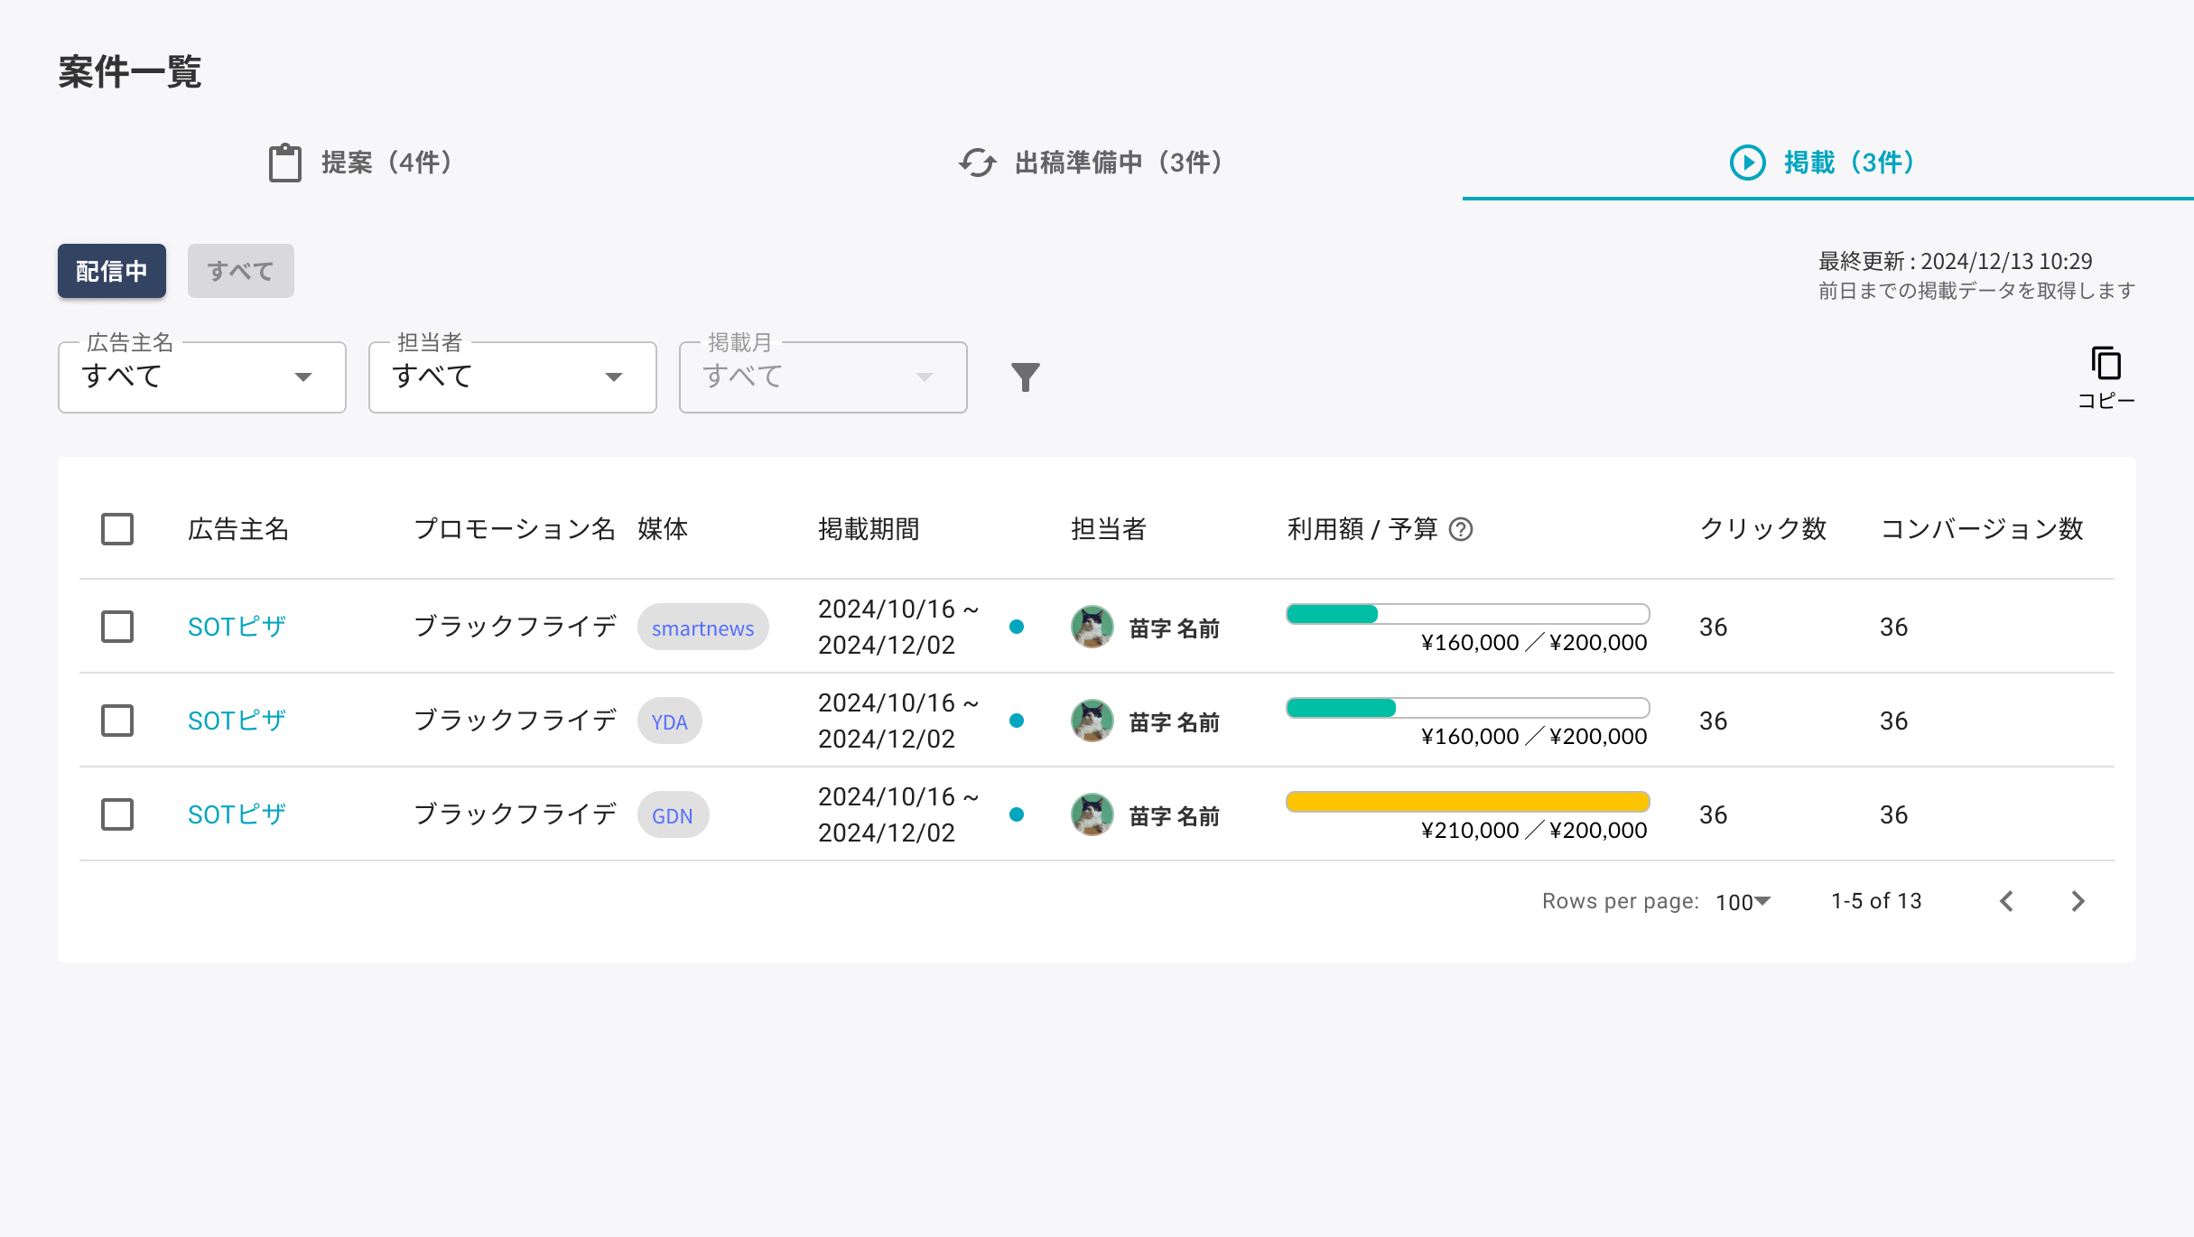This screenshot has width=2194, height=1237.
Task: Click the blue status dot in the YDA row
Action: pos(1017,721)
